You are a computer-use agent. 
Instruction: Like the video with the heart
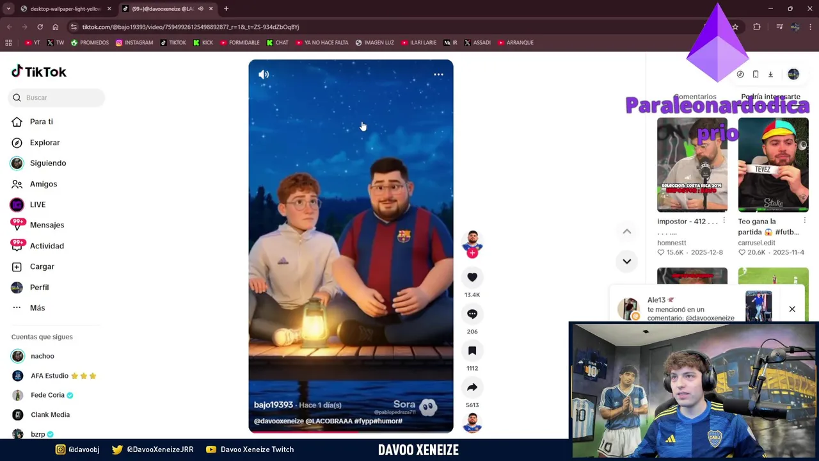tap(472, 277)
